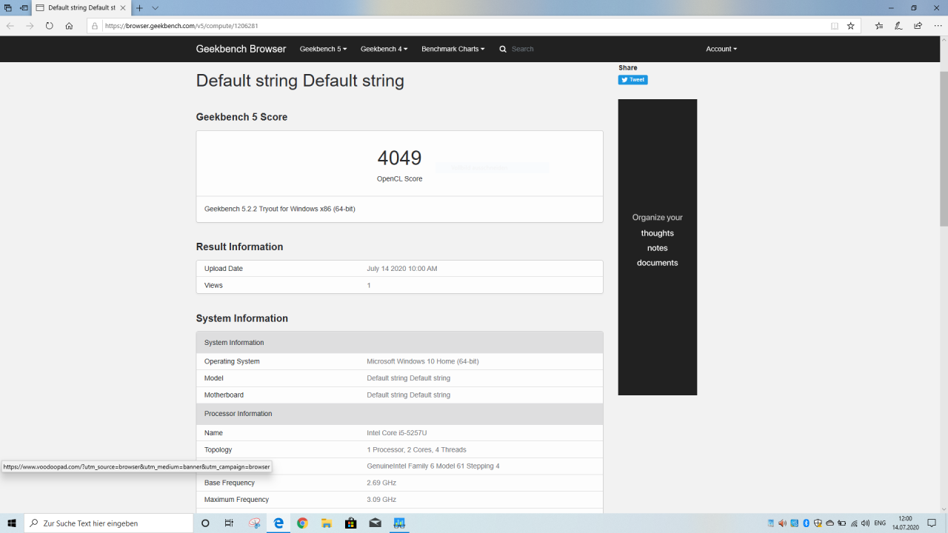Expand the Benchmark Charts menu
Image resolution: width=948 pixels, height=533 pixels.
pos(453,49)
